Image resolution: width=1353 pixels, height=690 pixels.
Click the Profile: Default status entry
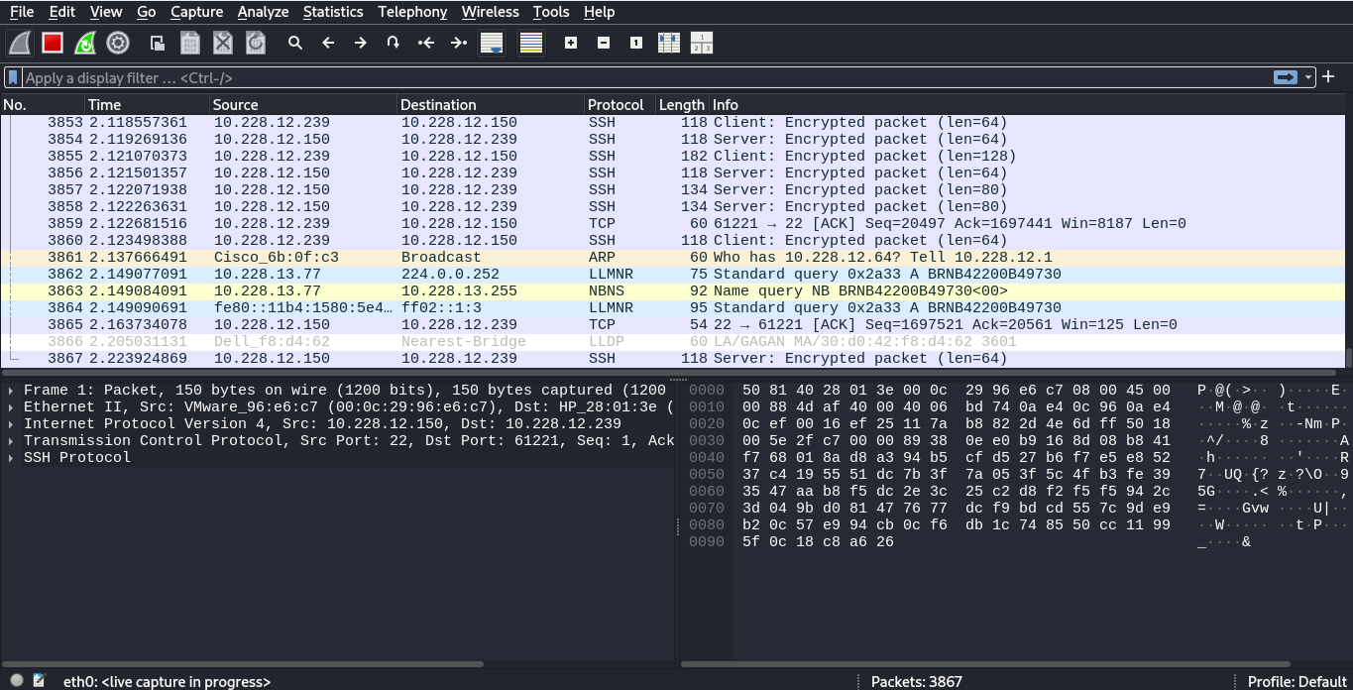(1297, 681)
